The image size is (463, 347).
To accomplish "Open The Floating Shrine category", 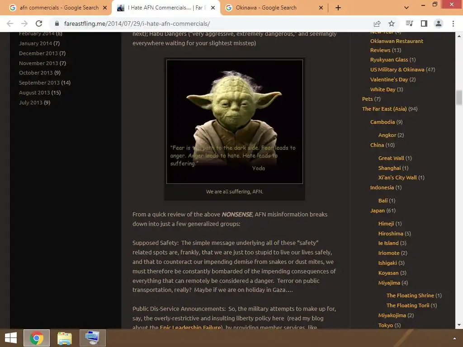I will pos(410,295).
